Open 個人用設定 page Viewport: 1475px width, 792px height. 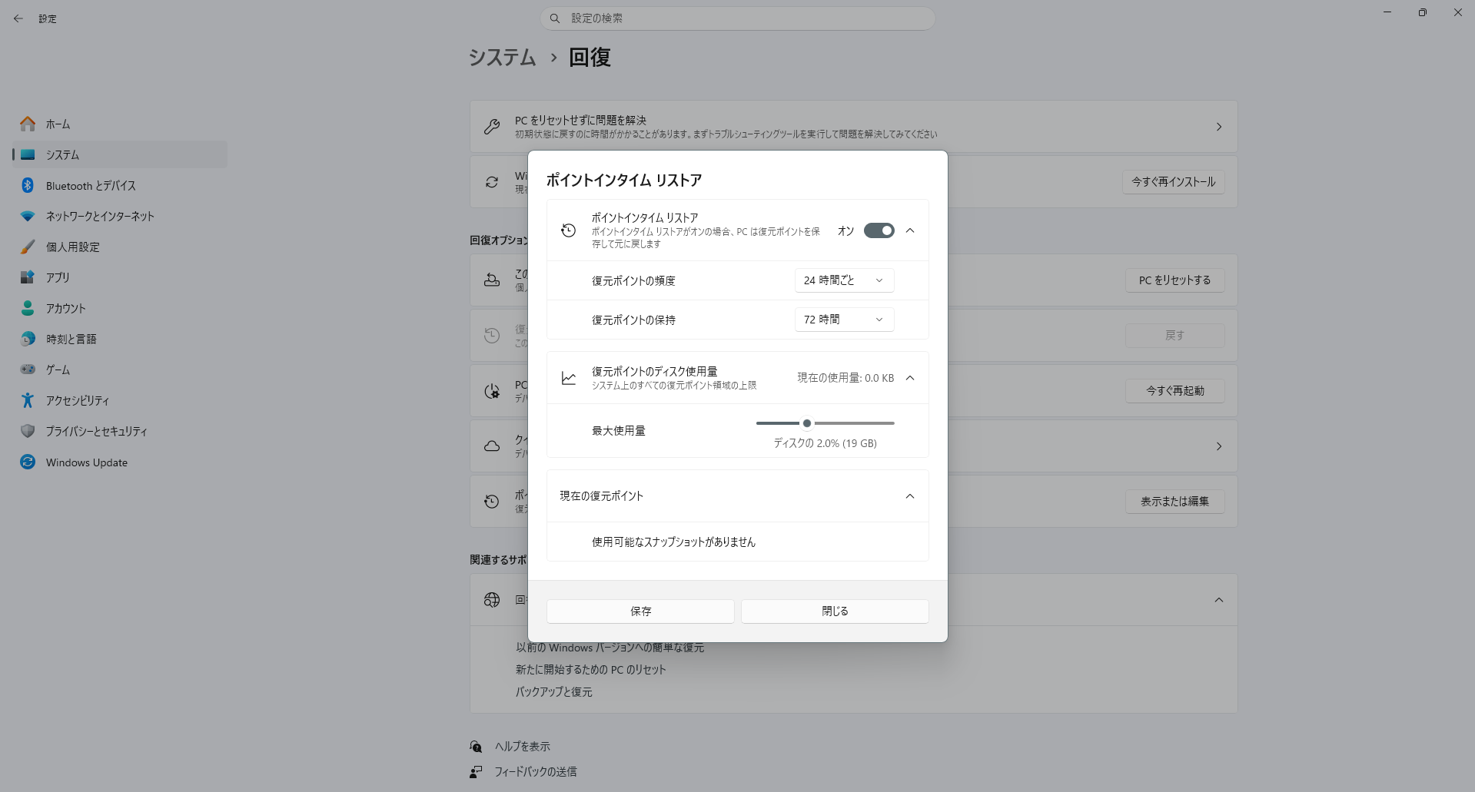pos(120,247)
